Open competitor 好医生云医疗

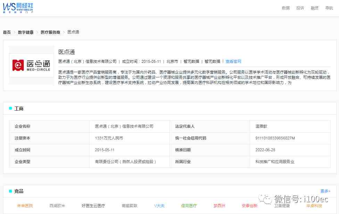point(93,206)
